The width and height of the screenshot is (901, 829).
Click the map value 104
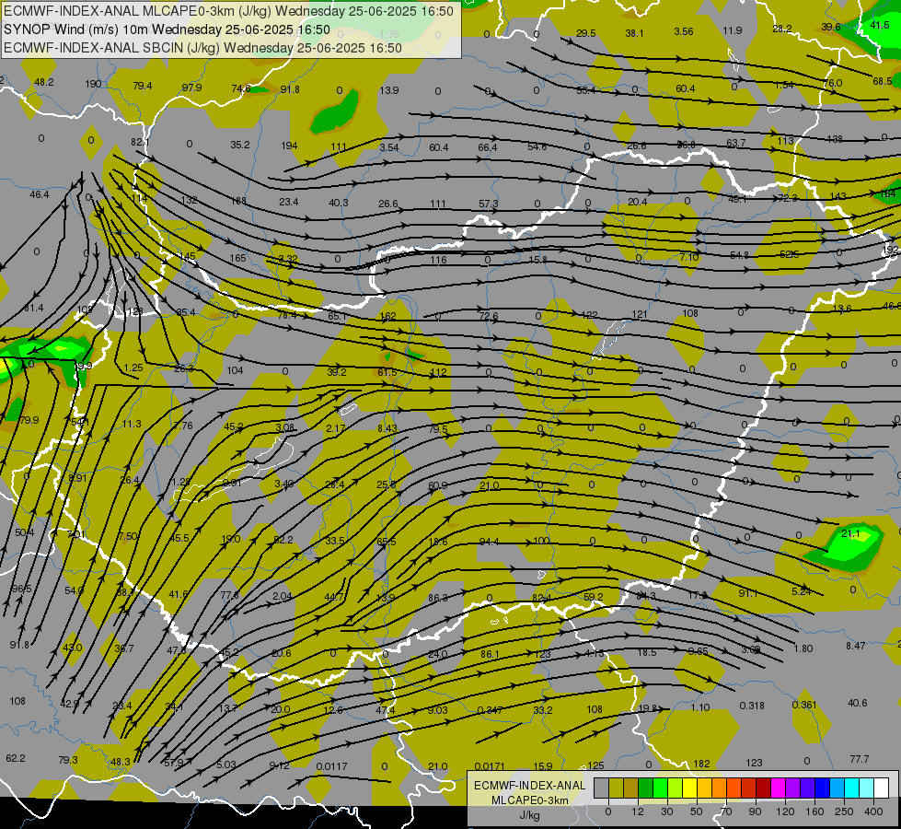pyautogui.click(x=235, y=370)
